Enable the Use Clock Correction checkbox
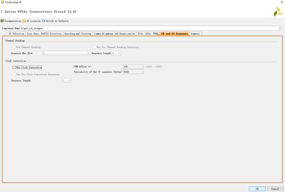The image size is (285, 192). click(14, 67)
